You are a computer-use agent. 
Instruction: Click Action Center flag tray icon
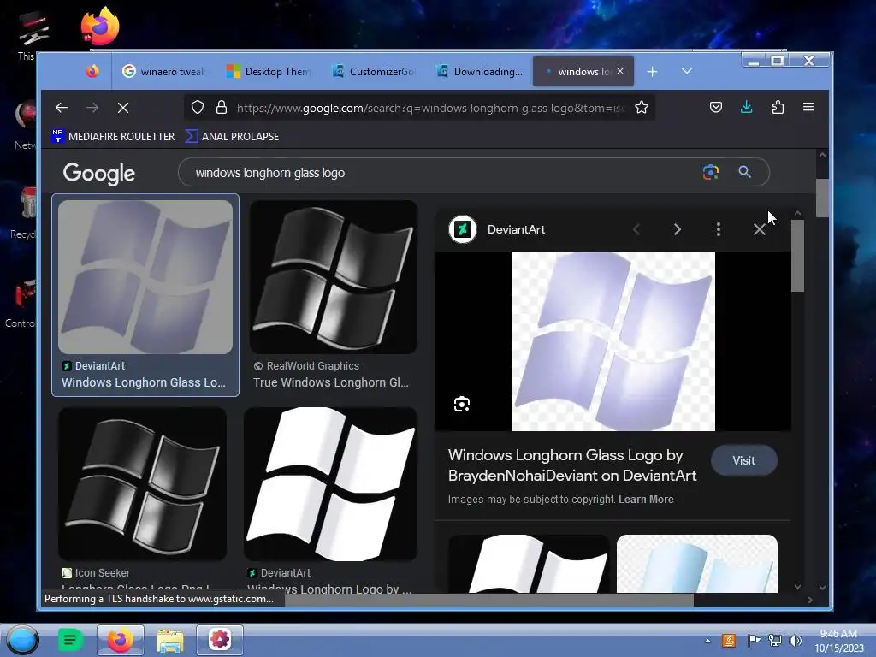pos(753,640)
